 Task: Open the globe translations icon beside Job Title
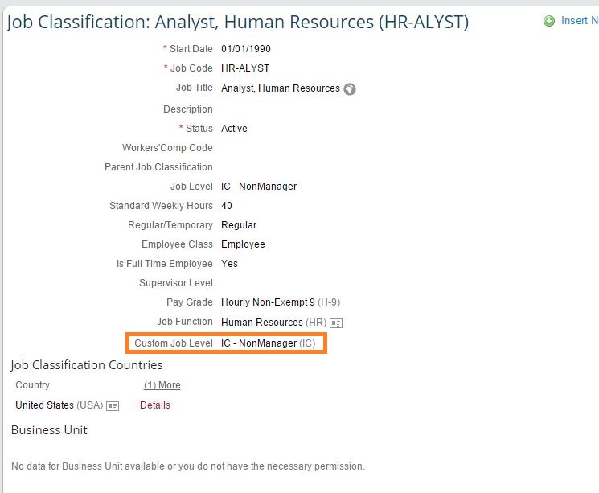pos(350,89)
